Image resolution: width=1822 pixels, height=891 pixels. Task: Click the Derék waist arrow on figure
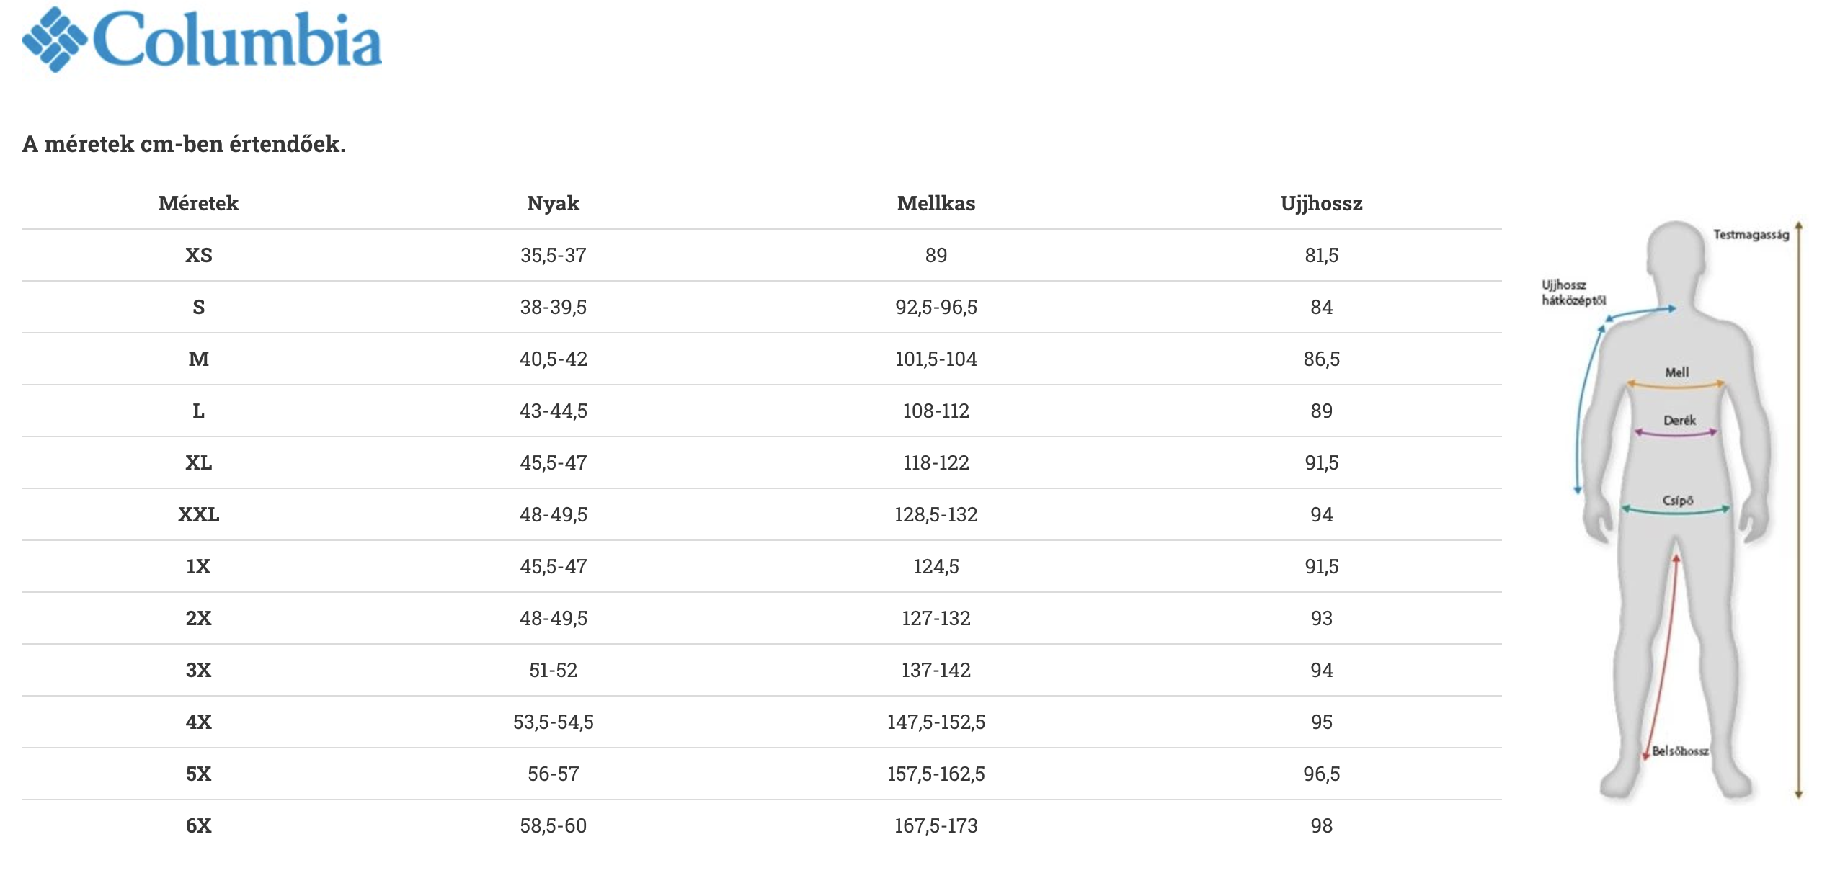tap(1676, 433)
